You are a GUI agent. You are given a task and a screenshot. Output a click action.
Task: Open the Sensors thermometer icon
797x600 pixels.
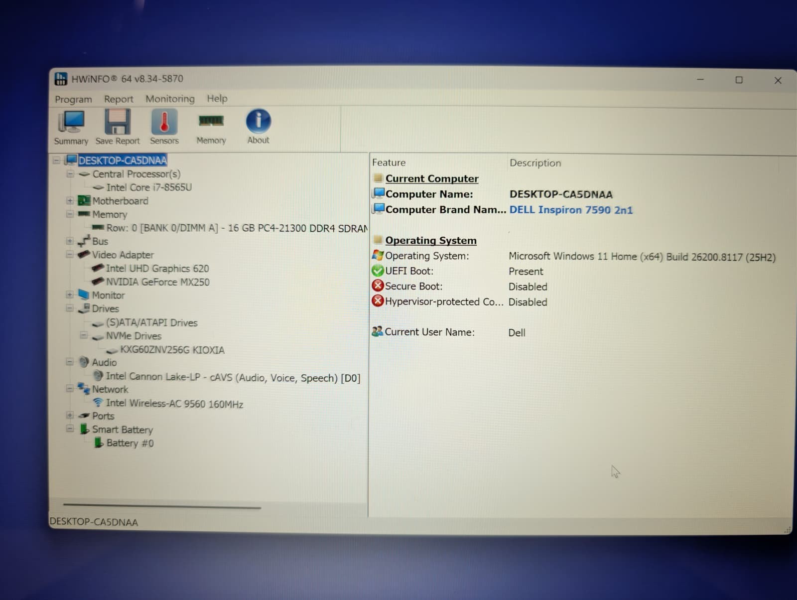tap(164, 122)
